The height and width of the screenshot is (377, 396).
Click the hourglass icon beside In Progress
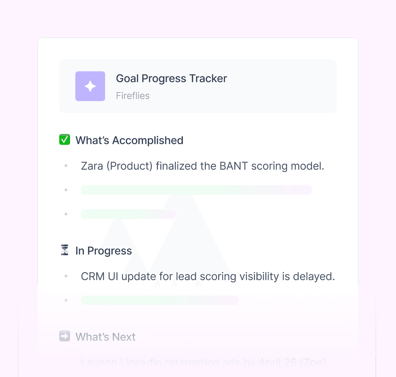click(65, 250)
